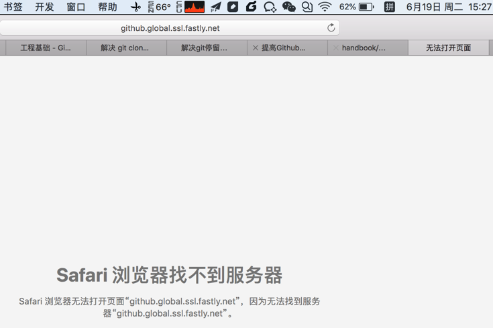
Task: Open the 窗口 menu
Action: pyautogui.click(x=76, y=7)
